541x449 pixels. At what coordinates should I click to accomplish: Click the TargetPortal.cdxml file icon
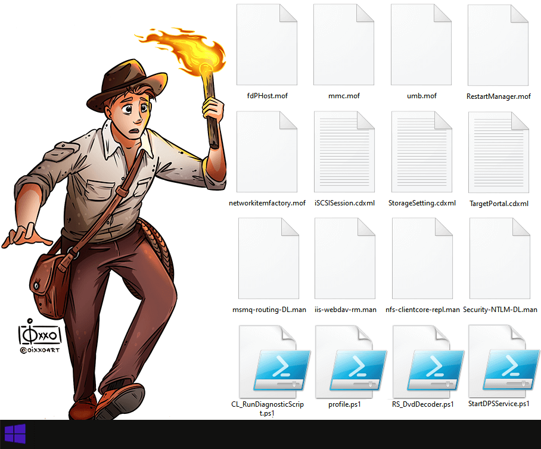click(x=499, y=152)
